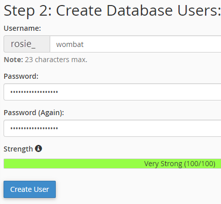This screenshot has height=204, width=221.
Task: Click the Password (Again): label
Action: tap(34, 113)
